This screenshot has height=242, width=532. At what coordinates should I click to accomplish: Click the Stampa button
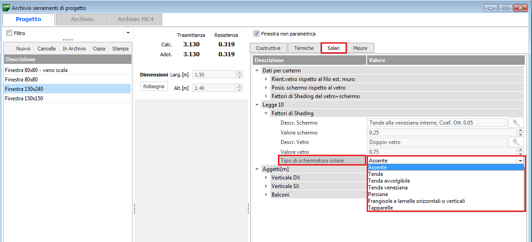(120, 49)
